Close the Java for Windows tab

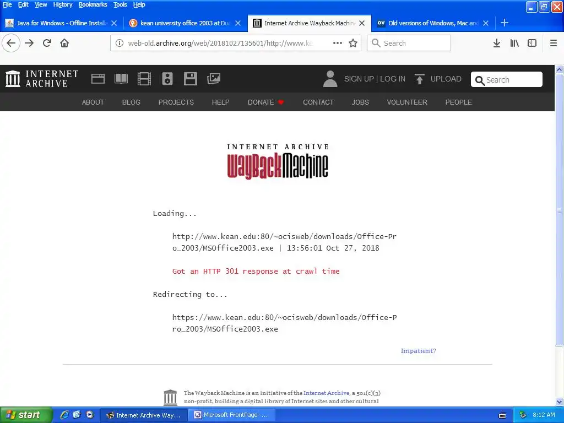pyautogui.click(x=114, y=23)
